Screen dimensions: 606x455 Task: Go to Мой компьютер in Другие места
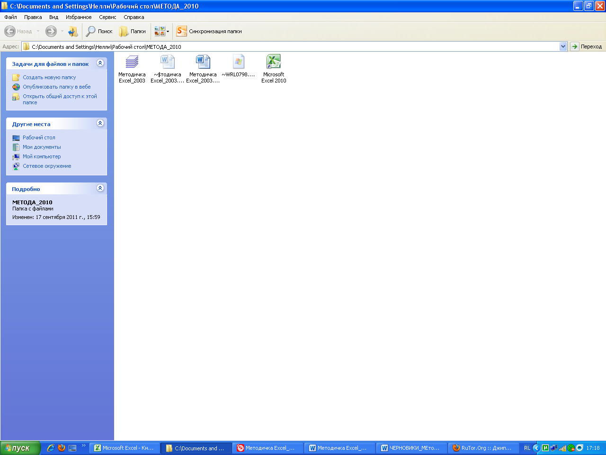[42, 156]
